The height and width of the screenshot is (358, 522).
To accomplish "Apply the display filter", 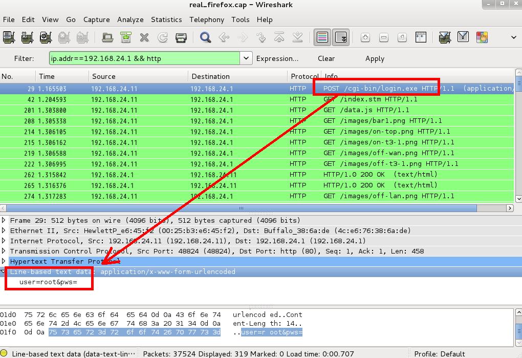I will 375,58.
